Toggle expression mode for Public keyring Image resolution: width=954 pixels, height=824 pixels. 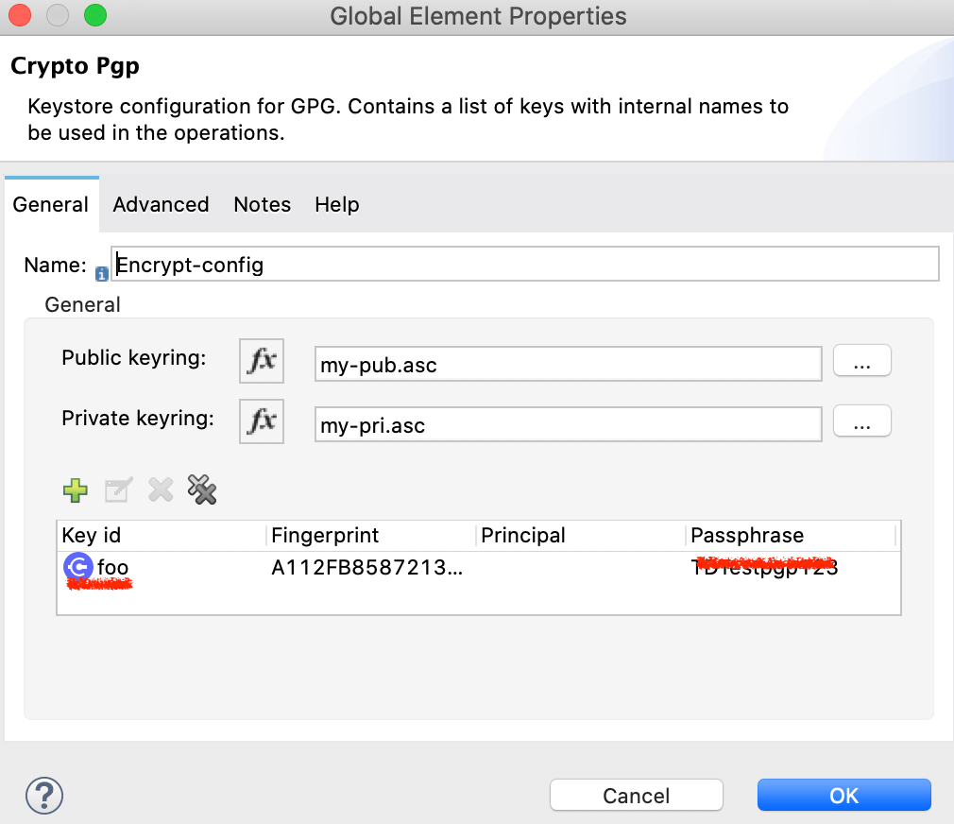point(261,360)
